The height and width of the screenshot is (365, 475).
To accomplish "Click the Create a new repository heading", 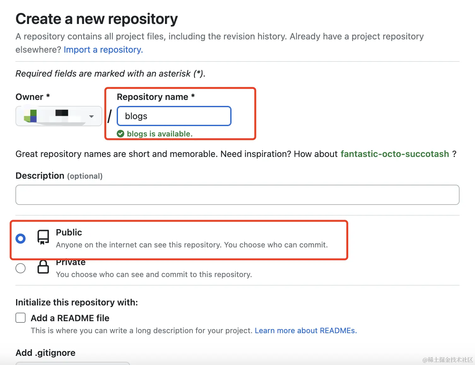I will (x=97, y=19).
